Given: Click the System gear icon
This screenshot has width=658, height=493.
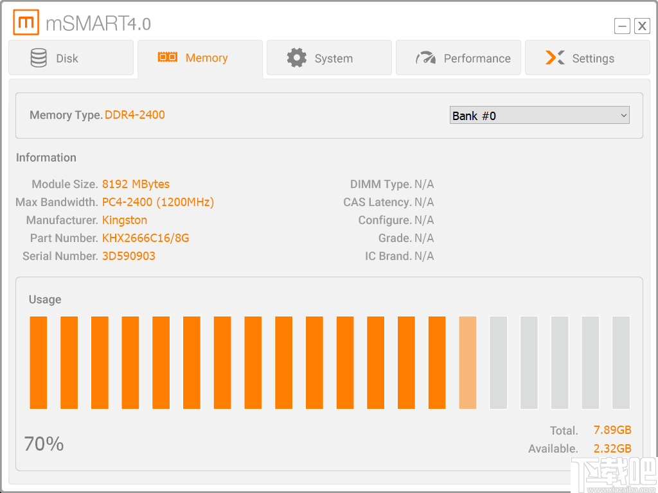Looking at the screenshot, I should click(297, 58).
